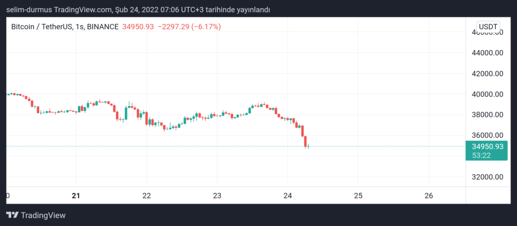517x226 pixels.
Task: Click the 44000.00 price axis label
Action: [488, 53]
